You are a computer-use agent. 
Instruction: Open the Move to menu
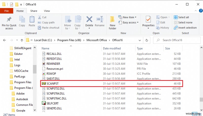pyautogui.click(x=67, y=23)
